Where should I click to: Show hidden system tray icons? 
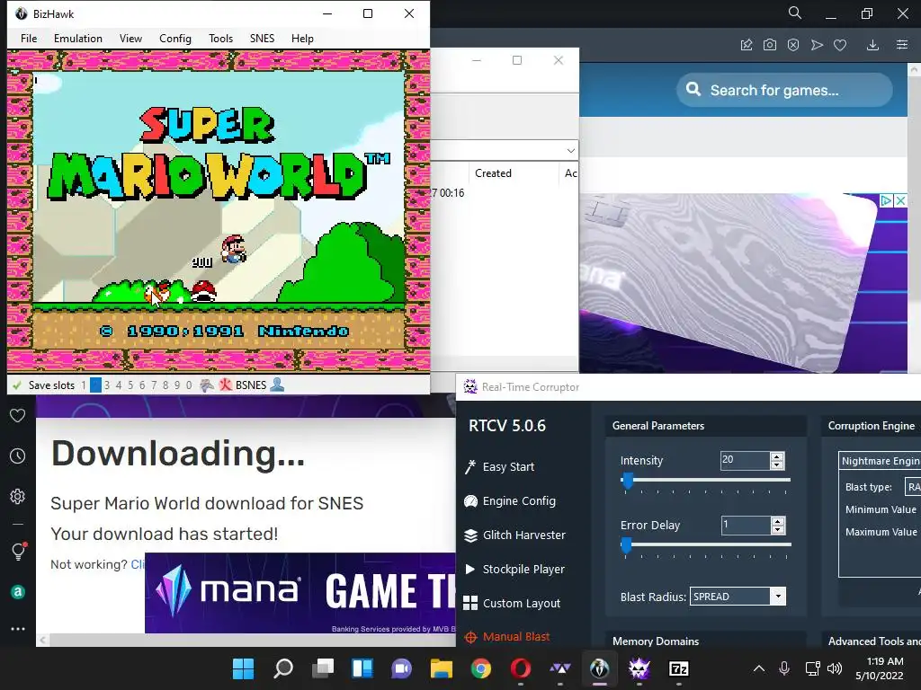click(x=759, y=668)
